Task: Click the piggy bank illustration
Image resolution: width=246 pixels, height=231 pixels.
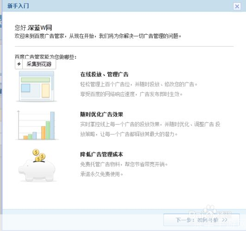Action: [x=37, y=165]
